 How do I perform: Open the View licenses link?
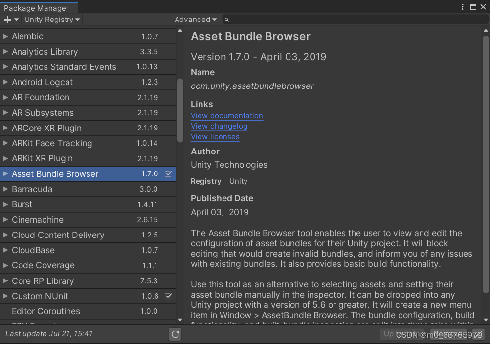215,137
